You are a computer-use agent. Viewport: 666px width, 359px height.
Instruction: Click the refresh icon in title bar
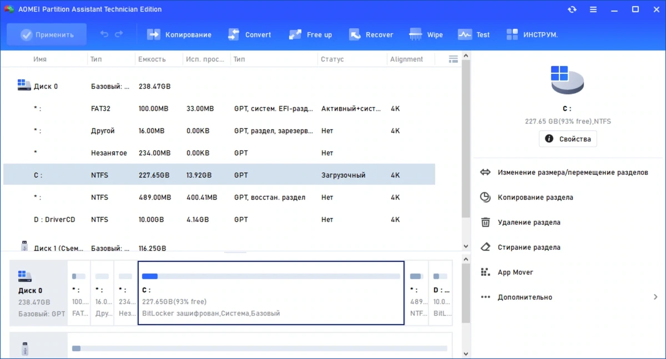point(572,9)
